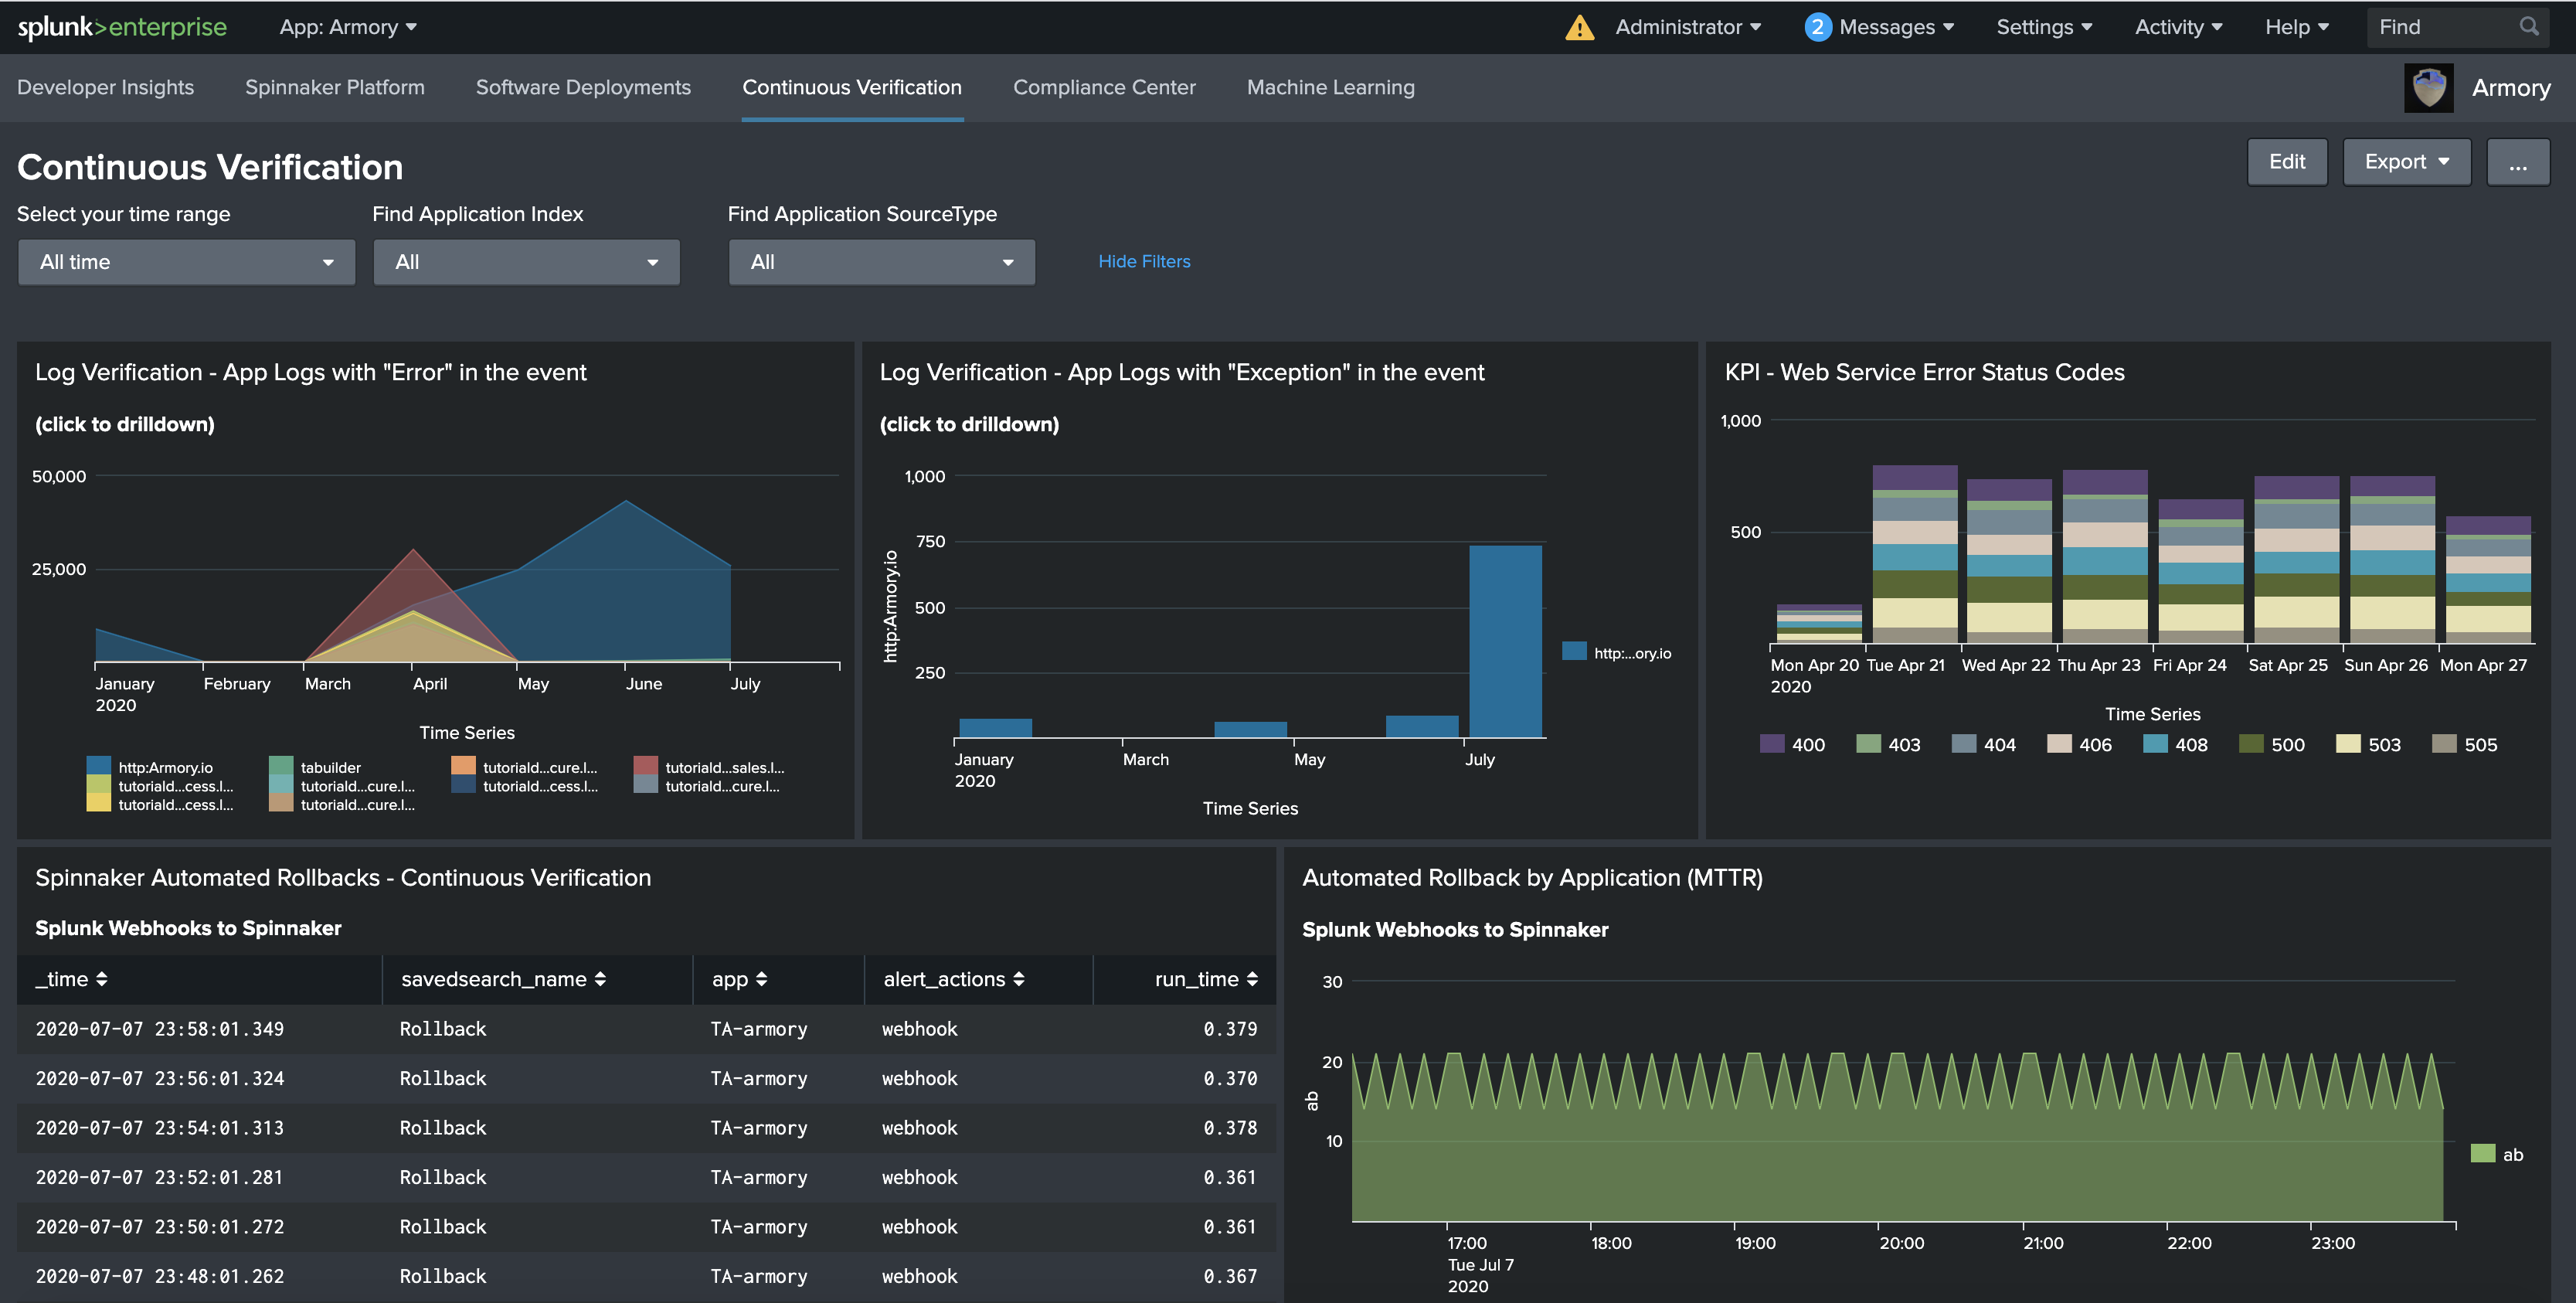Open the Administrator menu
Screen dimensions: 2576x1303
click(1688, 27)
